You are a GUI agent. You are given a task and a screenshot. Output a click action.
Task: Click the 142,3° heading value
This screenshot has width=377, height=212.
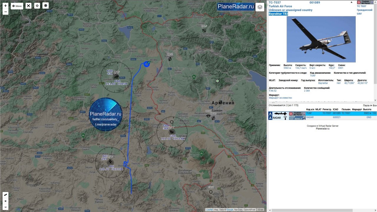(332, 68)
